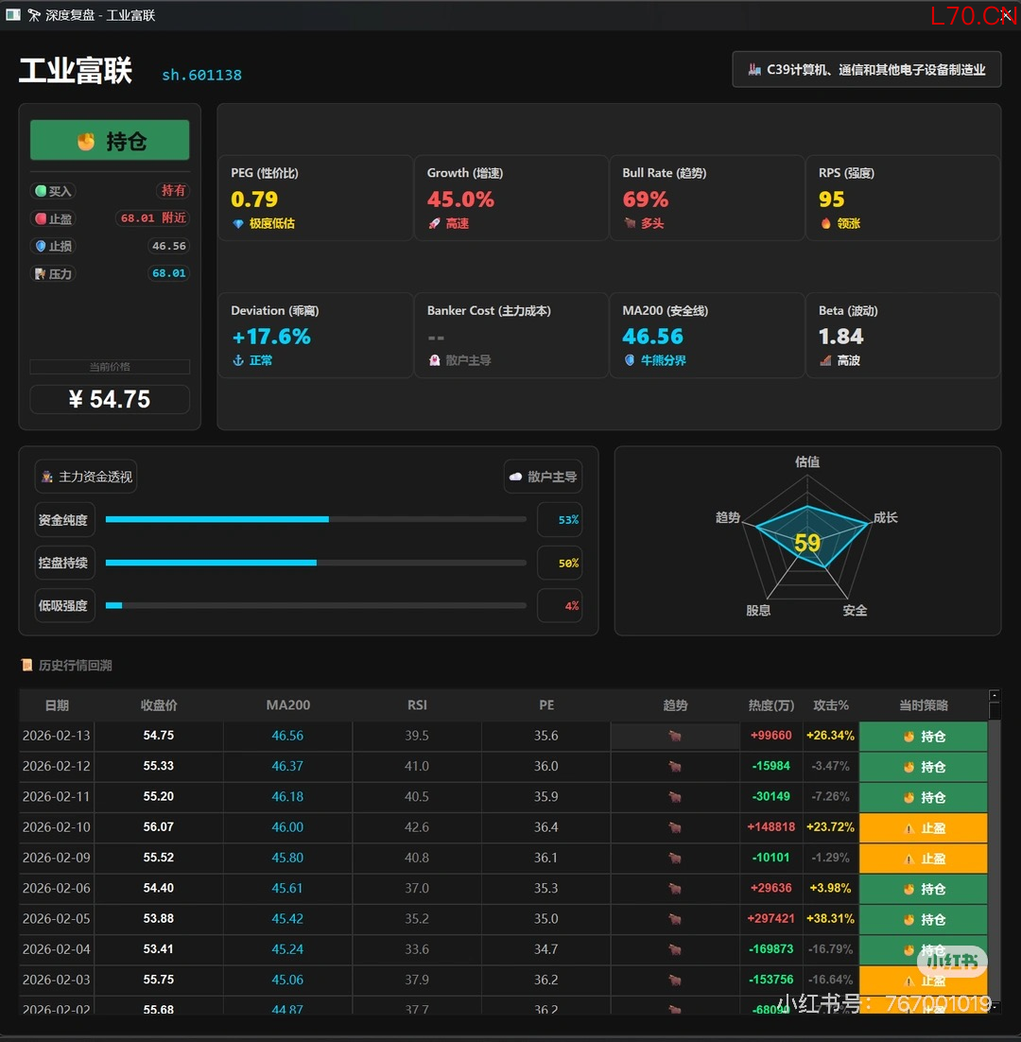Click the 资金纯度 progress bar
Screen dimensions: 1021x1042
(x=316, y=519)
